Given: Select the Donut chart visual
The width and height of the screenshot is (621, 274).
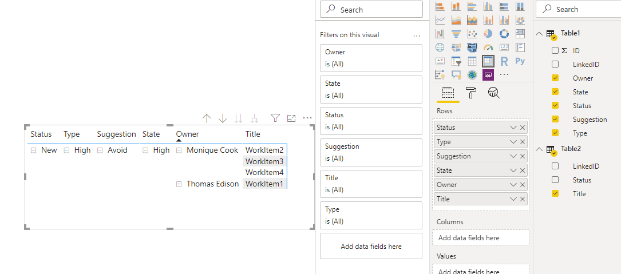Looking at the screenshot, I should 504,34.
